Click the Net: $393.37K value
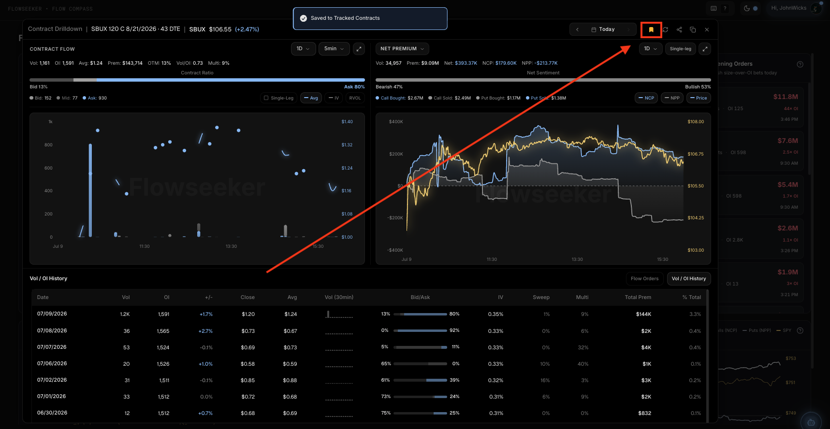 461,63
